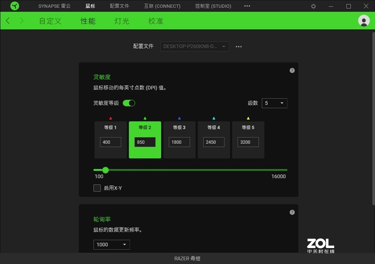Screen dimensions: 375x264
Task: Click the vertical scrollbar on right edge
Action: (373, 119)
